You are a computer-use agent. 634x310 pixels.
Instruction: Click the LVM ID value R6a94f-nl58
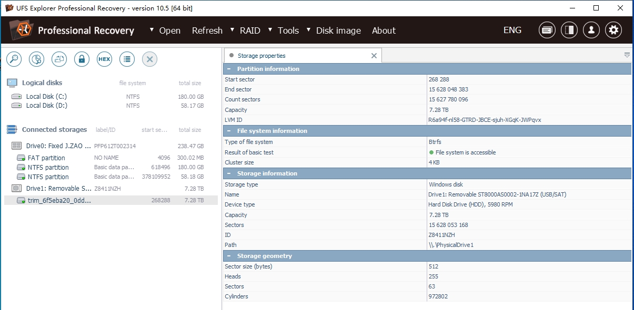[485, 120]
